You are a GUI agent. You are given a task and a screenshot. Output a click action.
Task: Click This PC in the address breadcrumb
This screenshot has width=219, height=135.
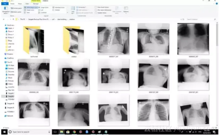tap(23, 19)
